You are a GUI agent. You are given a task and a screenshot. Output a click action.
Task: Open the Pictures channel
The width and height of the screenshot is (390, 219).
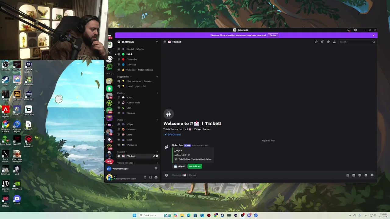pyautogui.click(x=138, y=145)
